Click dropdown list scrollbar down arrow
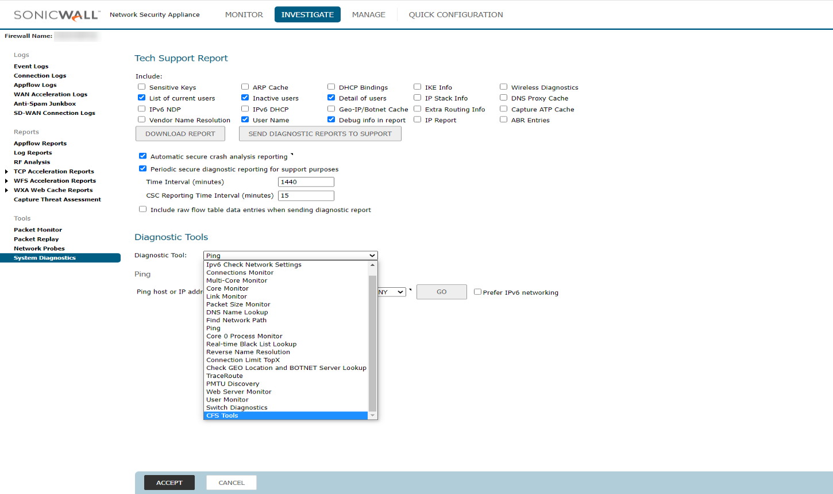Viewport: 833px width, 494px height. click(x=372, y=415)
